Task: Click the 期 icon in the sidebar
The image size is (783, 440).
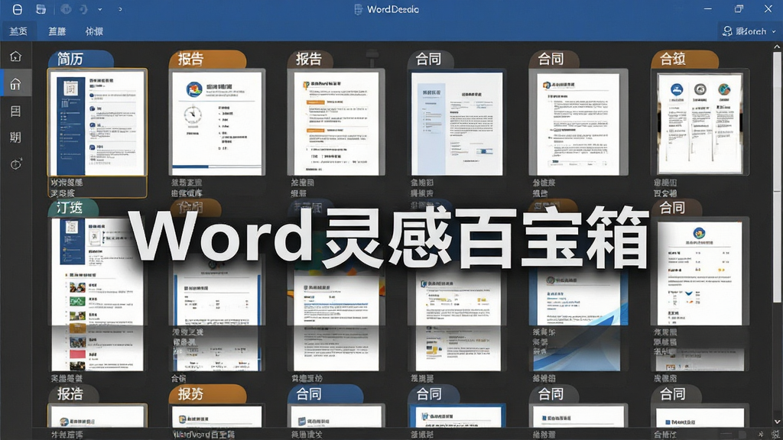Action: point(15,137)
